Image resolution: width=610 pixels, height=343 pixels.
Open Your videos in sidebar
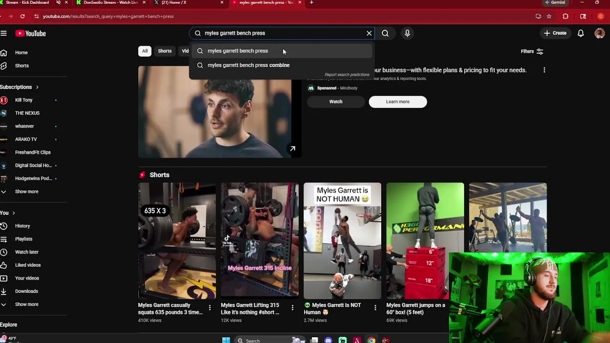[x=27, y=278]
